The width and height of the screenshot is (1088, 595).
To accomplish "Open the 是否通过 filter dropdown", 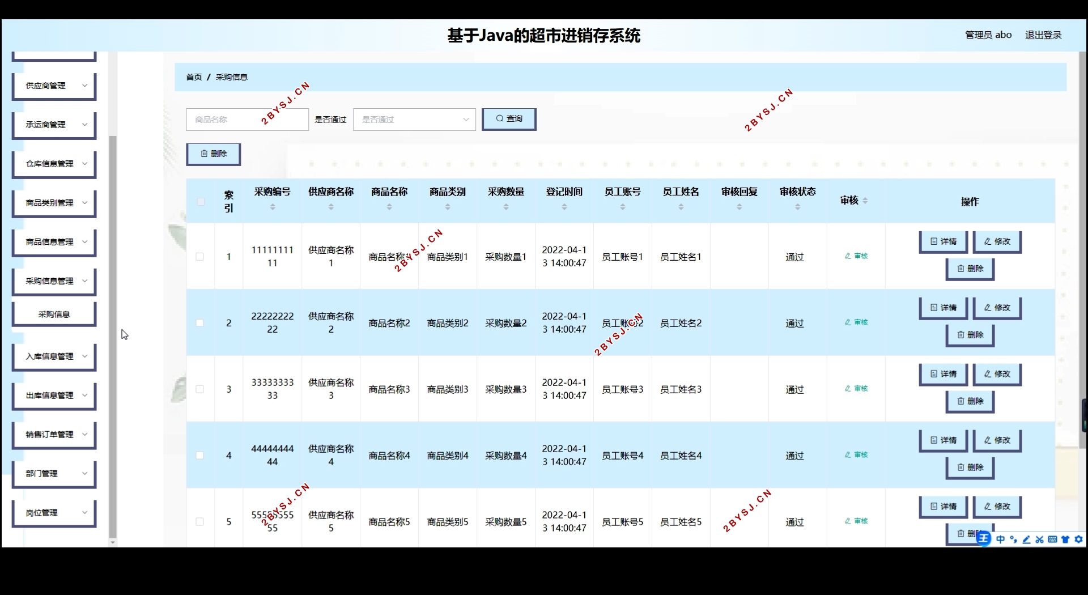I will pyautogui.click(x=414, y=120).
